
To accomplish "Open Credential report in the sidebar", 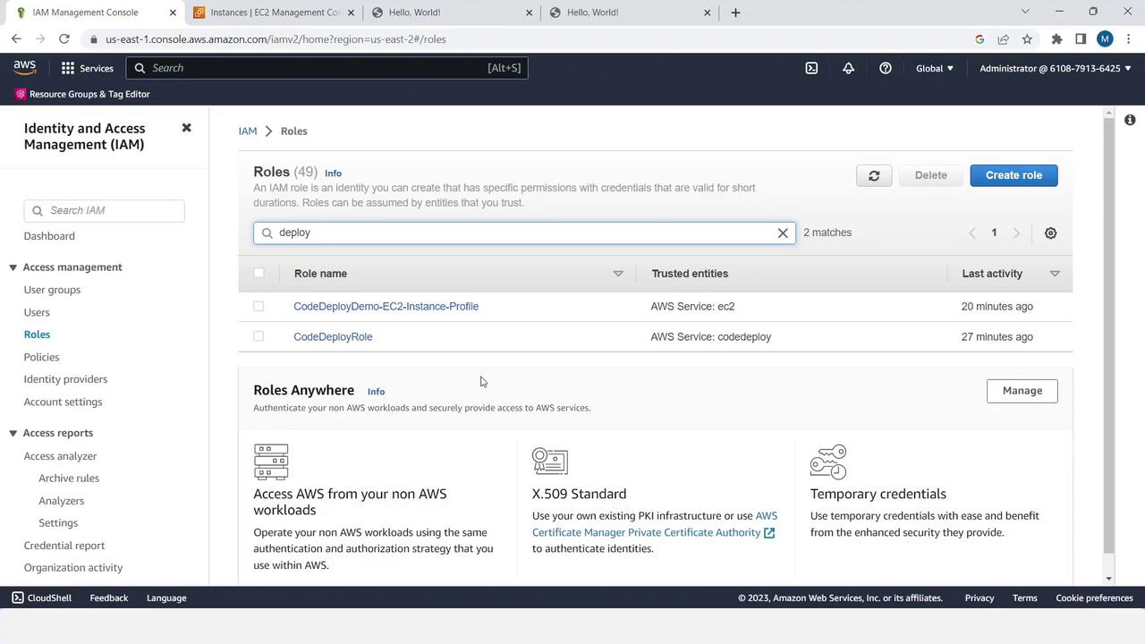I will tap(64, 546).
